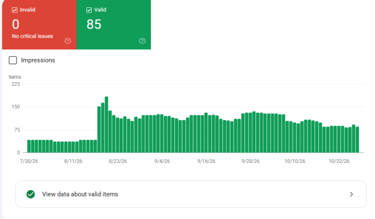Image resolution: width=375 pixels, height=219 pixels.
Task: Click the 8/11/26 axis date label
Action: click(73, 161)
